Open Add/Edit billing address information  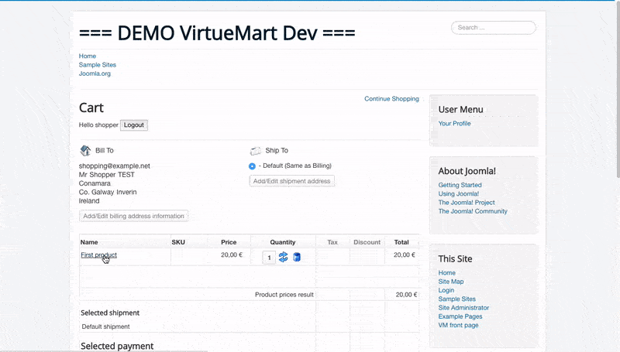tap(133, 217)
